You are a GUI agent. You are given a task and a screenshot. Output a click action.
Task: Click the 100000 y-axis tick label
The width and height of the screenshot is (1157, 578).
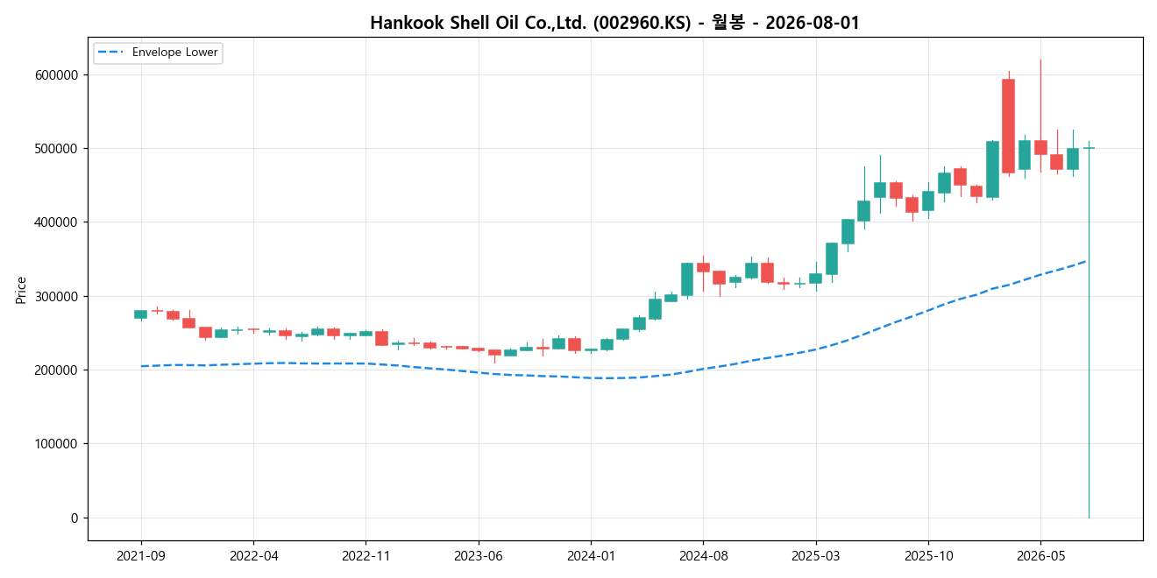tap(58, 444)
